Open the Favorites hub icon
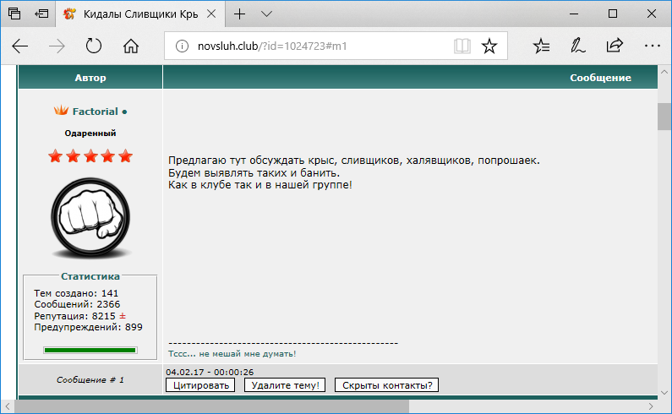The image size is (672, 414). pyautogui.click(x=542, y=46)
